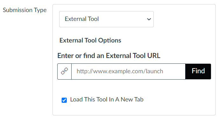
Task: Click the 'URL' word in the field heading
Action: point(154,56)
